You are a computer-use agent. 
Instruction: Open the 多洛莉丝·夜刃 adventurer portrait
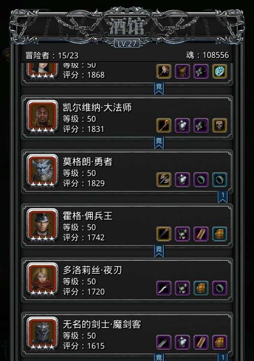tap(42, 279)
